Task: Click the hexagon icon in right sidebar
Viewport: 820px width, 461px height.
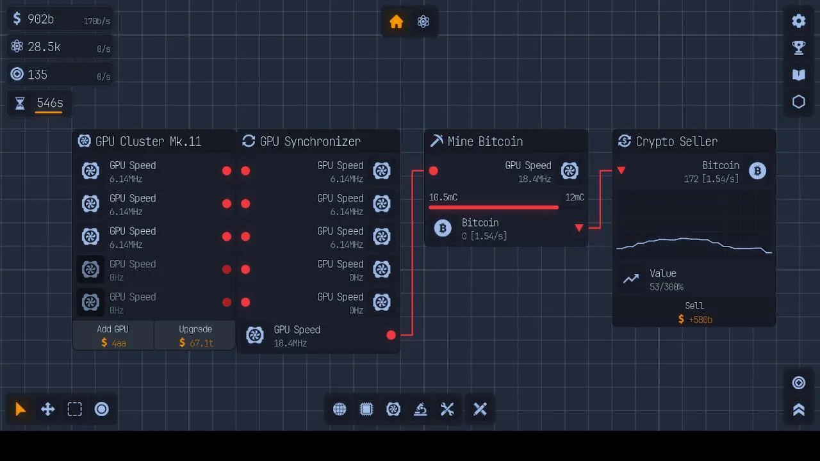Action: click(x=799, y=102)
